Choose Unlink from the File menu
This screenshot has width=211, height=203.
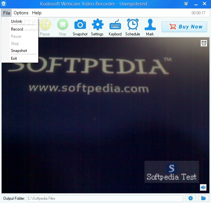point(20,21)
